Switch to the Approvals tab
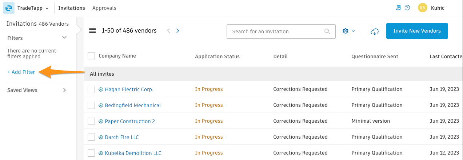 click(x=104, y=8)
